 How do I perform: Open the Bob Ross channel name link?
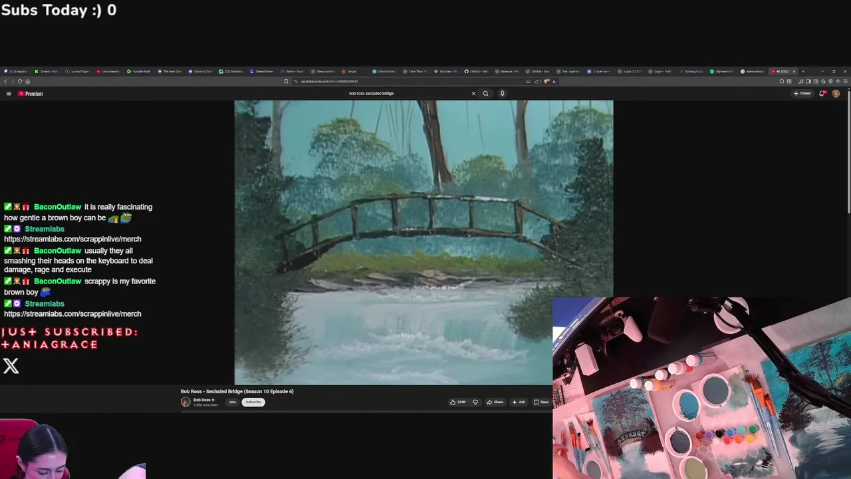201,400
